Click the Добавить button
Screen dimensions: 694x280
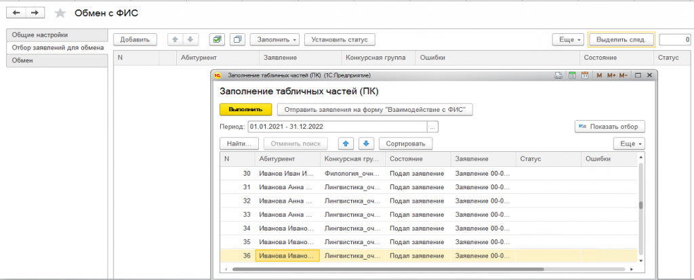pos(135,39)
